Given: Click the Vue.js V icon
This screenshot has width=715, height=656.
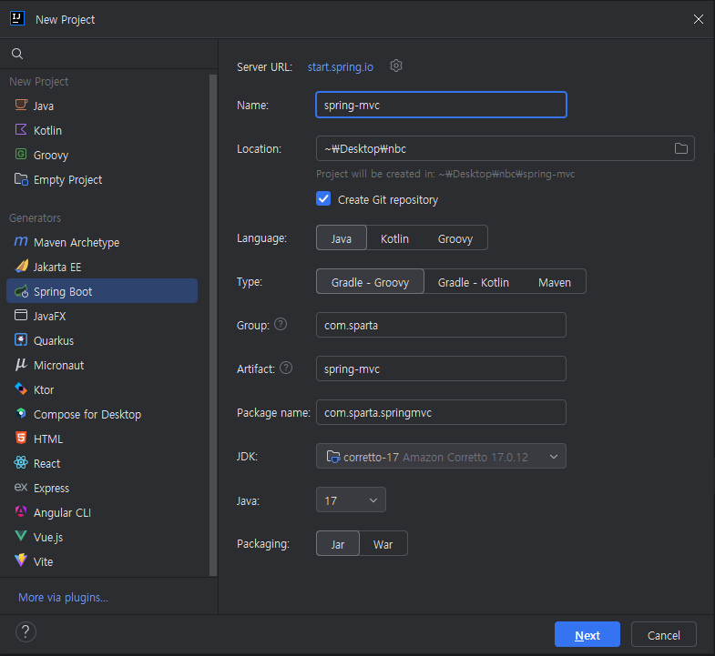Looking at the screenshot, I should [x=21, y=536].
